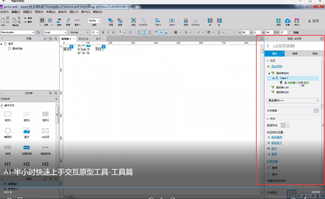Toggle italic formatting
Image resolution: width=325 pixels, height=199 pixels.
pos(108,32)
